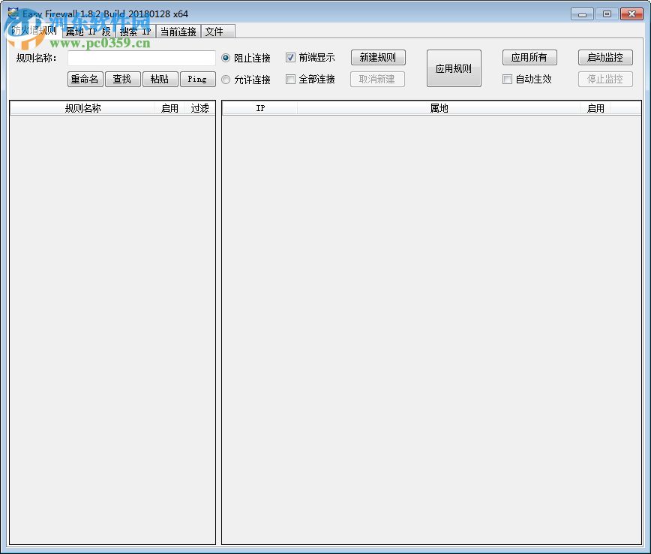Click 应用所有 to apply all rules
The height and width of the screenshot is (554, 651).
pos(530,57)
